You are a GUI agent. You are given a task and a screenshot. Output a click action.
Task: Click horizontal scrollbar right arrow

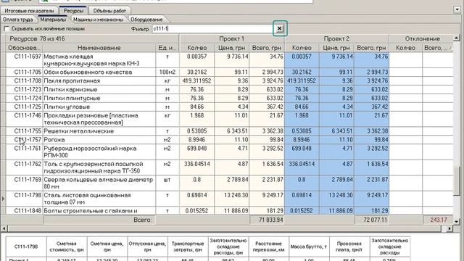449,228
